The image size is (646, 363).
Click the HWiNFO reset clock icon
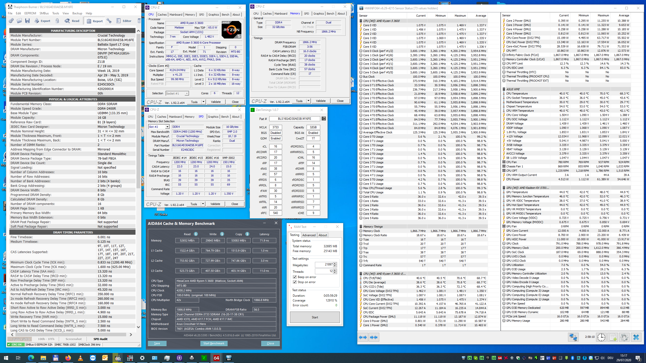[601, 337]
